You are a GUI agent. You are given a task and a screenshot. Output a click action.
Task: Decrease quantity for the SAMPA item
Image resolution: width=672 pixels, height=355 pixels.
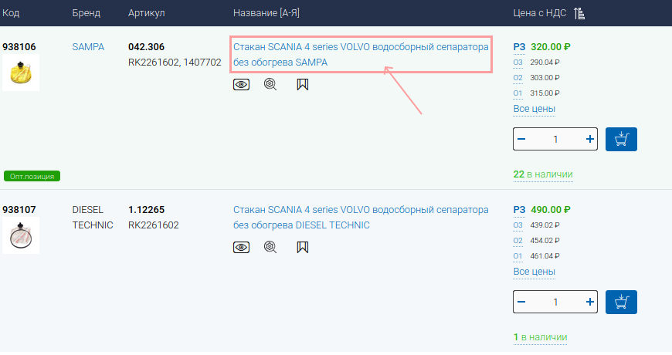[521, 139]
